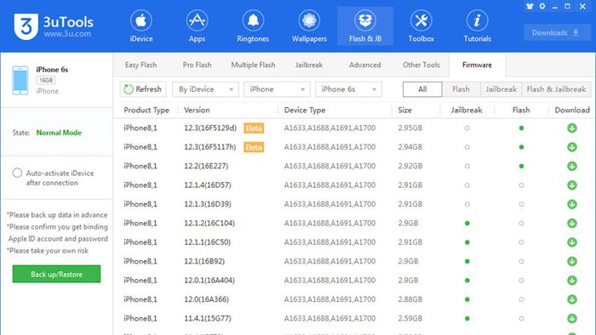Select Flash firmware filter
The height and width of the screenshot is (335, 596).
pos(461,89)
